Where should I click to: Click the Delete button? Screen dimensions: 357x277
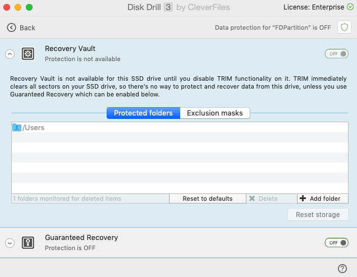(x=272, y=198)
